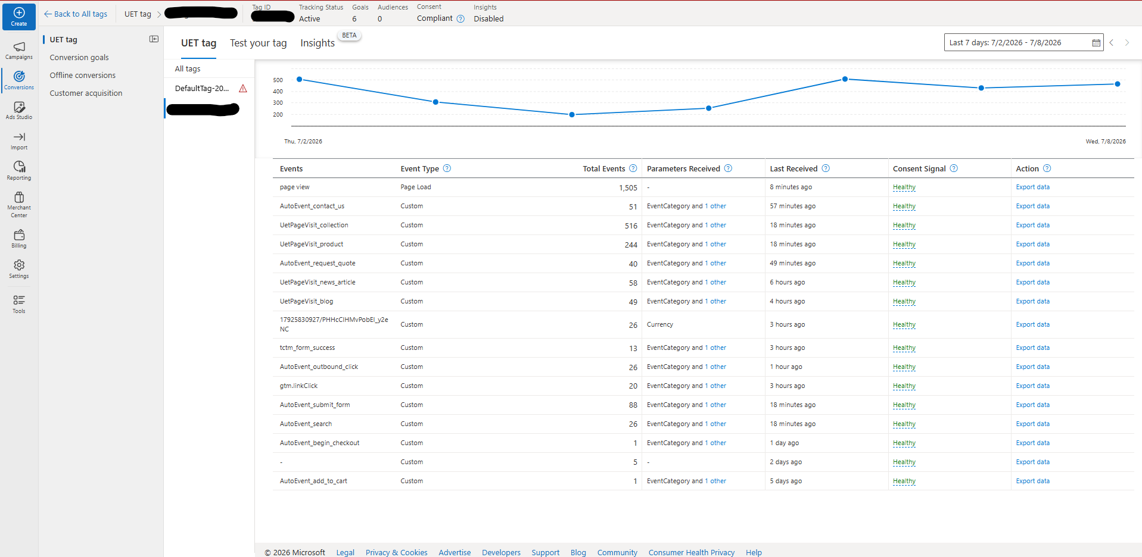Click last chart data point

pyautogui.click(x=1118, y=84)
